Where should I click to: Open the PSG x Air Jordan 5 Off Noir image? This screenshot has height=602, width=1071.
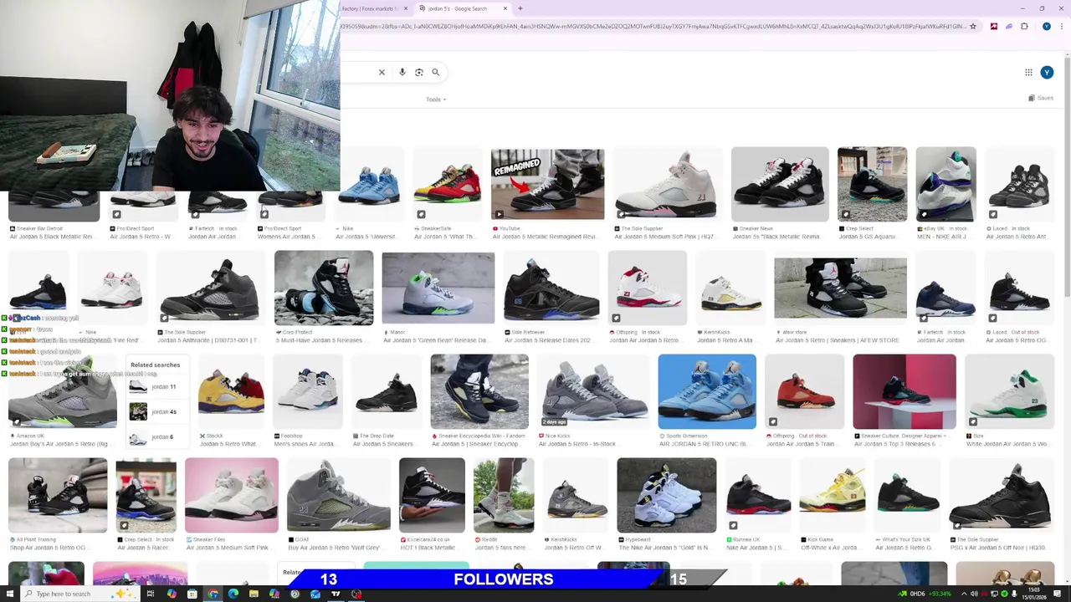tap(1002, 495)
